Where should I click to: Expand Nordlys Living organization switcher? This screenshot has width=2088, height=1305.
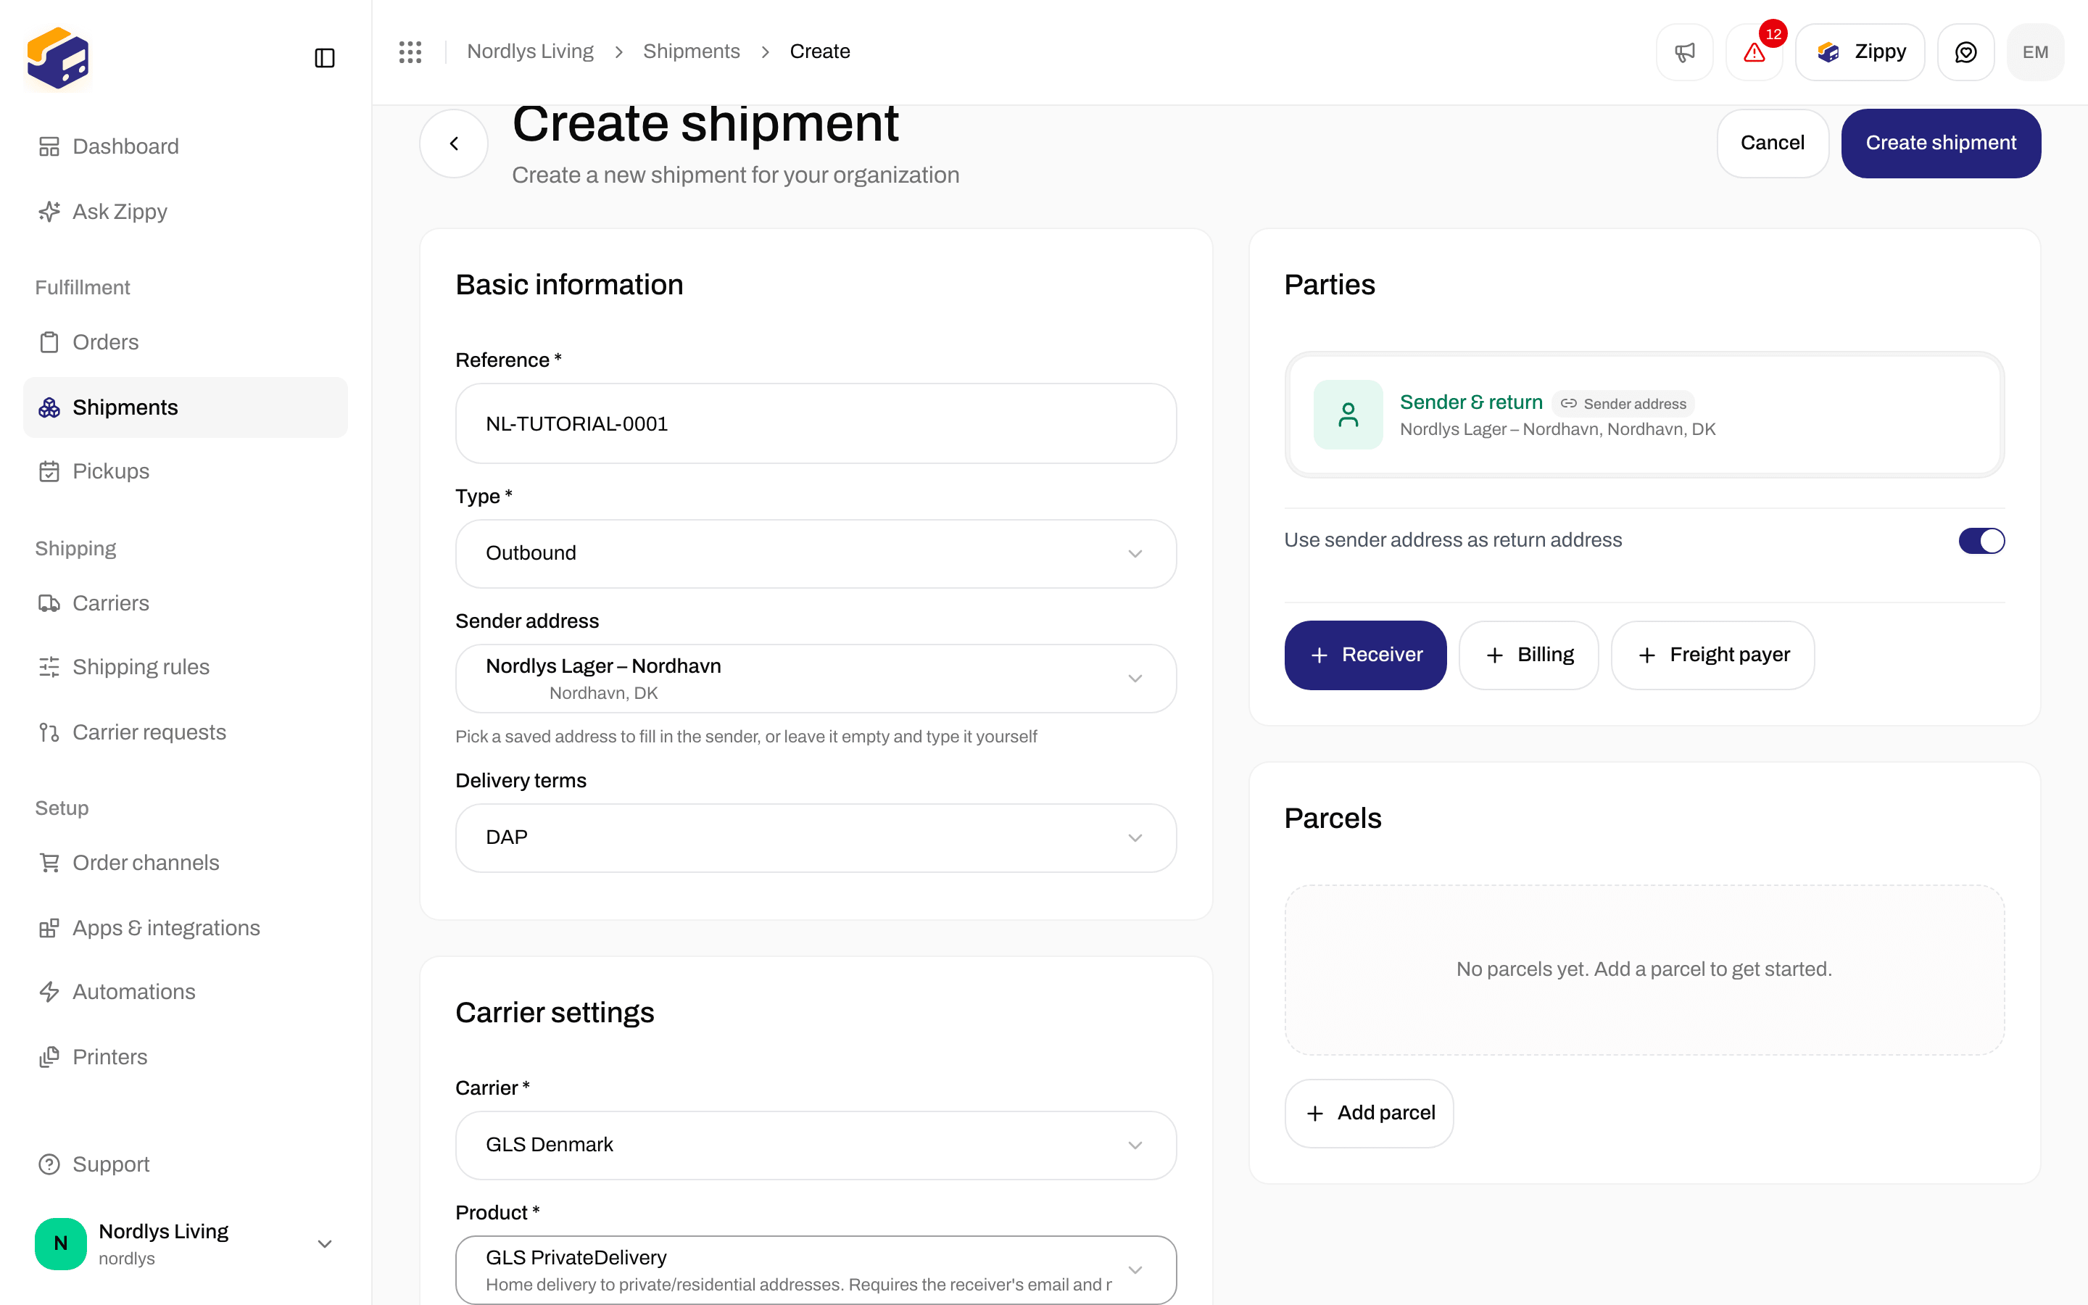tap(186, 1243)
